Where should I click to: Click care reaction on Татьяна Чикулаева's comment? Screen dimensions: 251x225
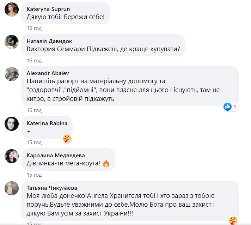[x=233, y=220]
